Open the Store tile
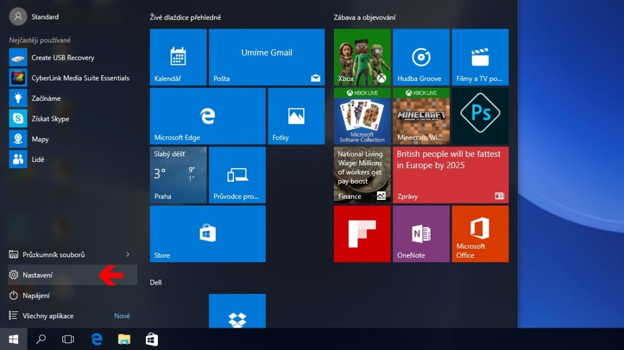624x350 pixels. (x=207, y=234)
